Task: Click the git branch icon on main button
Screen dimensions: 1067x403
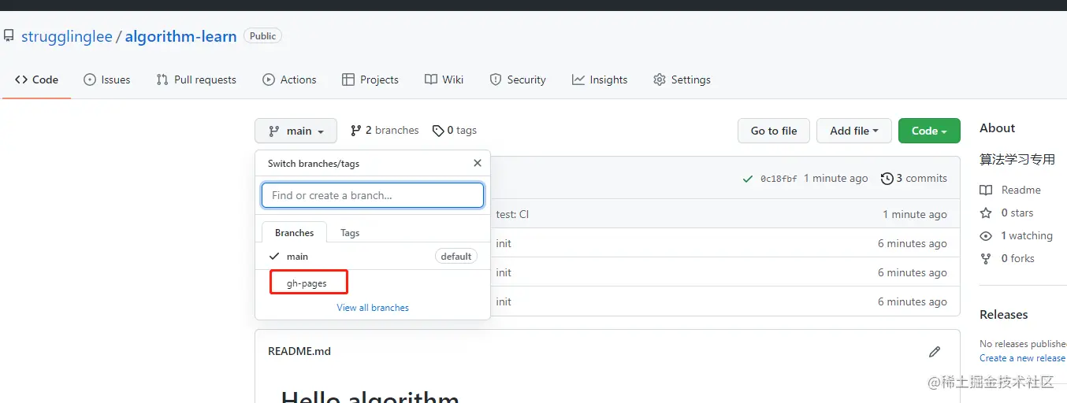Action: pyautogui.click(x=273, y=131)
